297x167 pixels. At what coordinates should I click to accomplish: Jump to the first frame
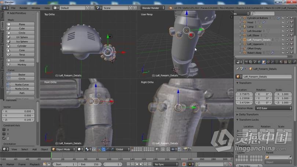pyautogui.click(x=128, y=164)
